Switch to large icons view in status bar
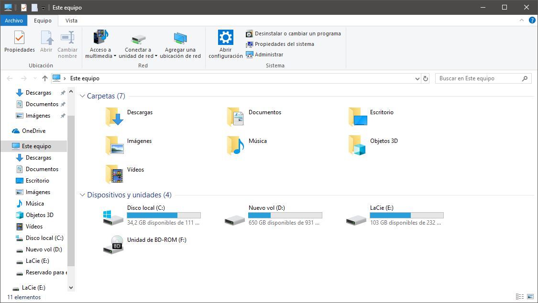 click(x=530, y=296)
